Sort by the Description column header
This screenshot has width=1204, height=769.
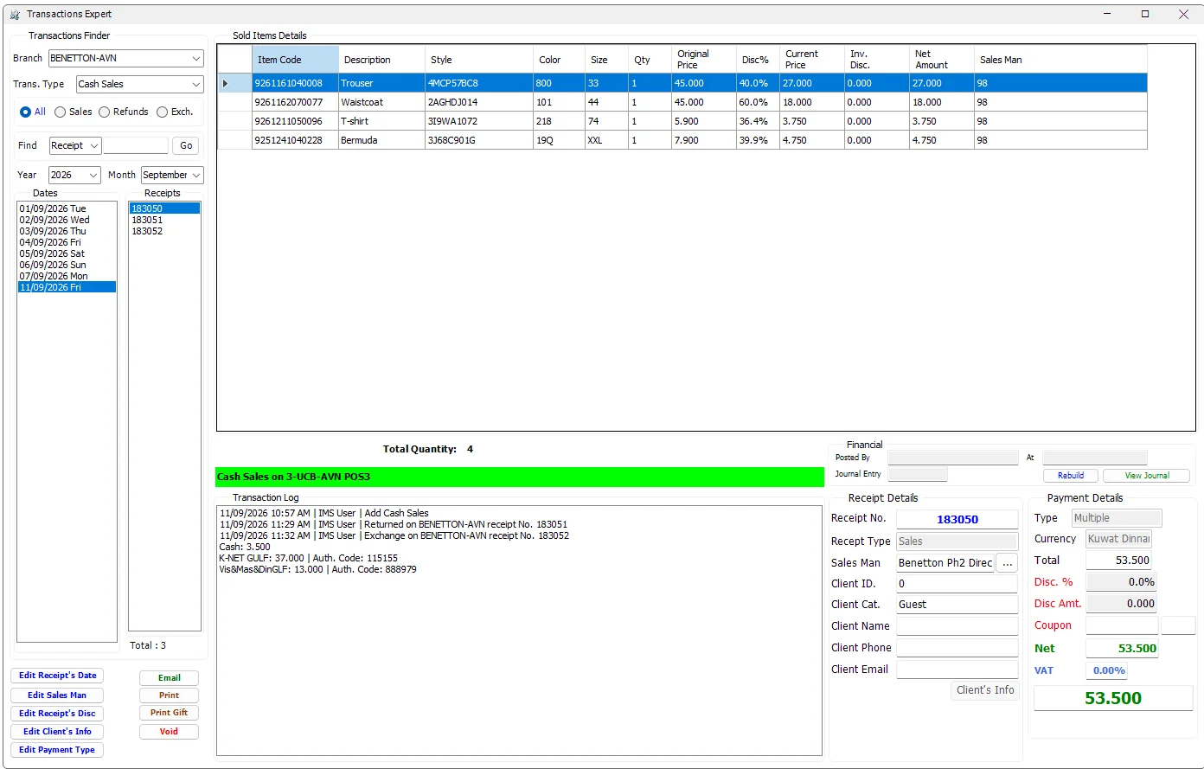pos(381,60)
